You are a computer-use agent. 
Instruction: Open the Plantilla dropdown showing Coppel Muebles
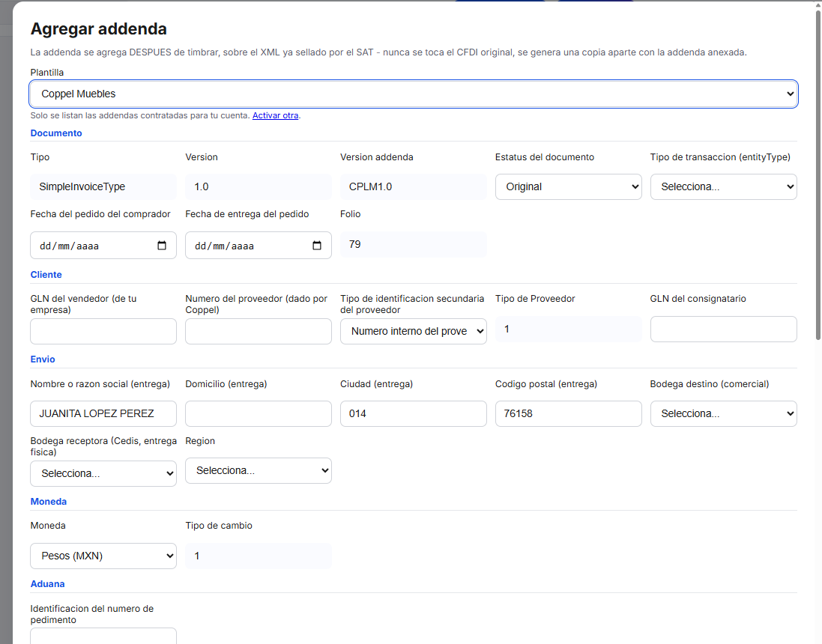coord(414,94)
